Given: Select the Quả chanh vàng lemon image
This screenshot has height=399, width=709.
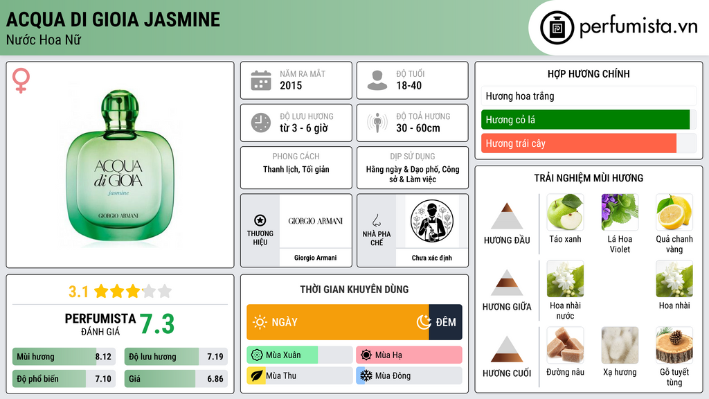Looking at the screenshot, I should point(674,212).
